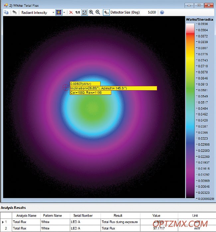Click the 0.00323 scale label
The image size is (216, 232).
click(204, 193)
